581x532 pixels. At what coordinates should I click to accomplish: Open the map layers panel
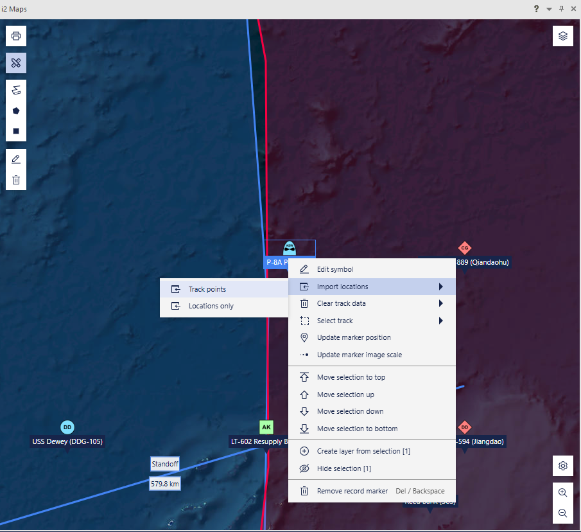point(563,36)
